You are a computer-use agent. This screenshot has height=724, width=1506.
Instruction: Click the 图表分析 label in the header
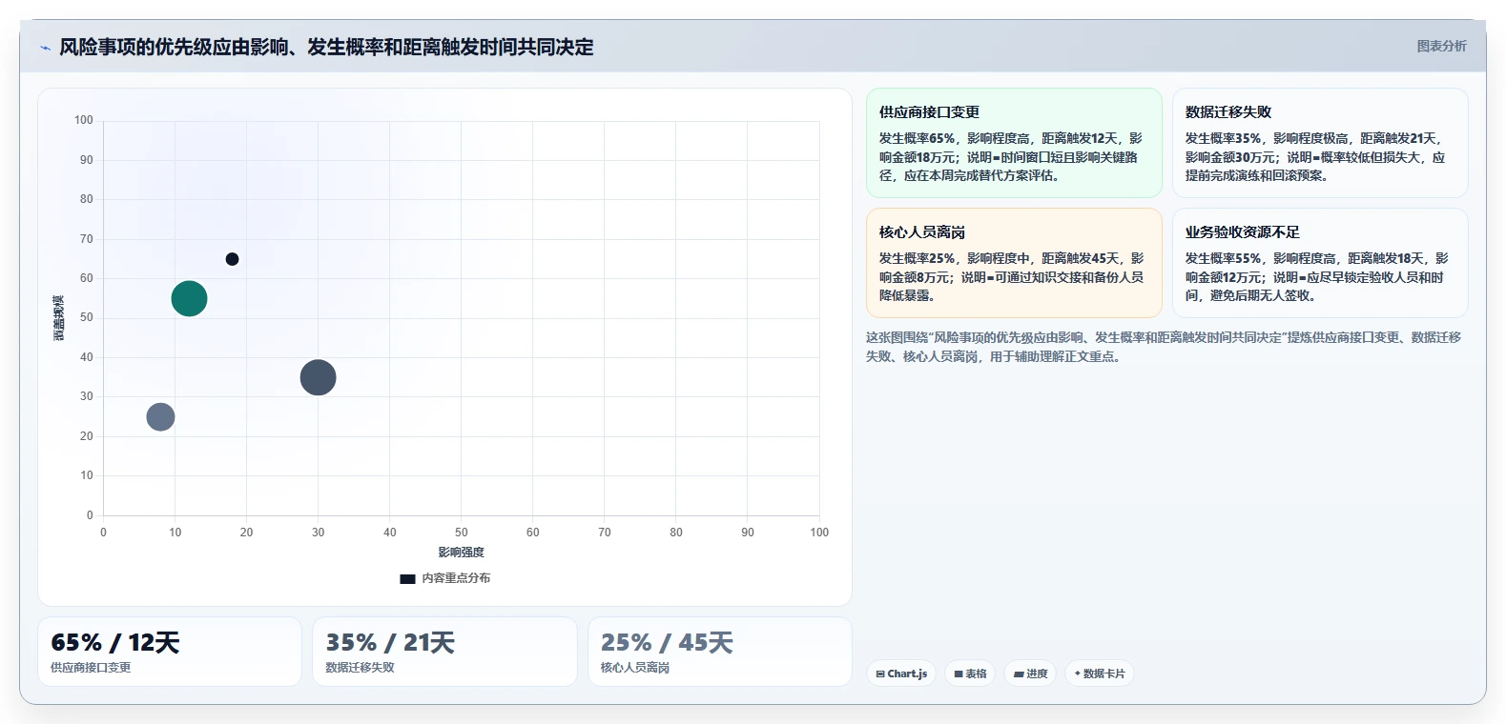tap(1441, 46)
